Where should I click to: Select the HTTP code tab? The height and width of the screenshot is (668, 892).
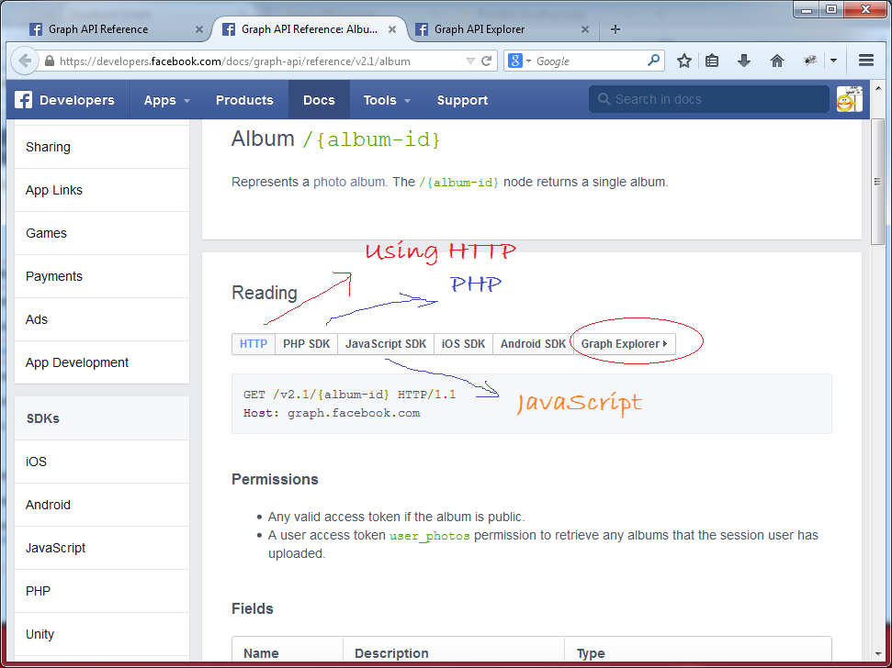(x=254, y=344)
